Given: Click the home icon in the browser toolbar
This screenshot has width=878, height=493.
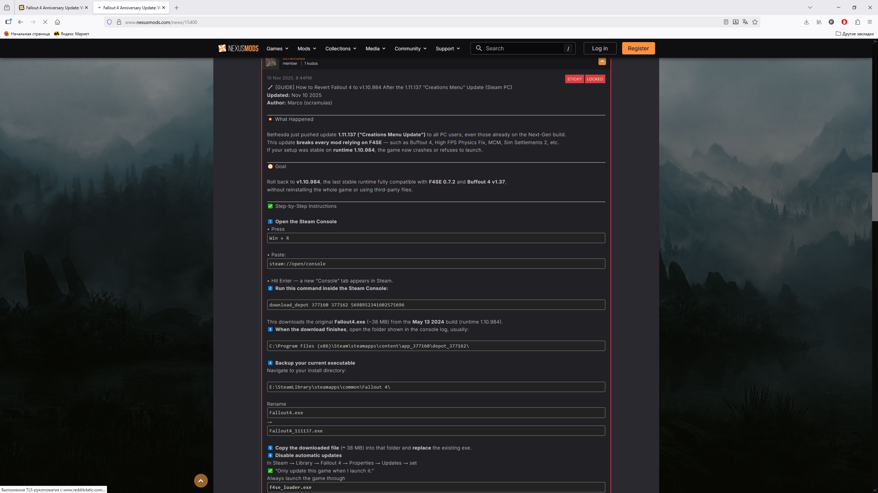Looking at the screenshot, I should coord(57,22).
